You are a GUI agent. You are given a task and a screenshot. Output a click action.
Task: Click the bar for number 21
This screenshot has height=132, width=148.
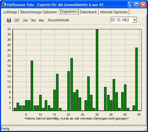coord(72,84)
